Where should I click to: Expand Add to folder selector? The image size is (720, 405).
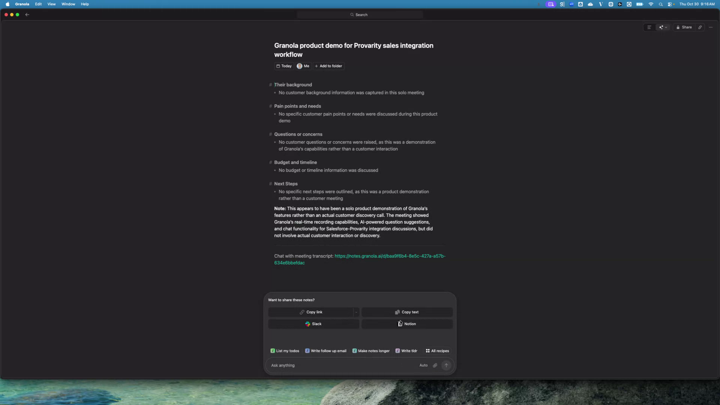[x=328, y=66]
